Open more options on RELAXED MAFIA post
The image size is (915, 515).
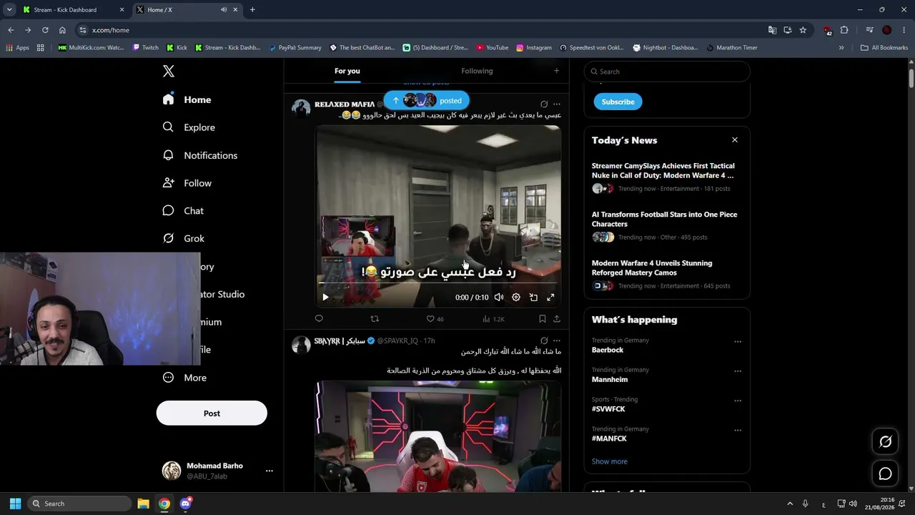coord(557,104)
